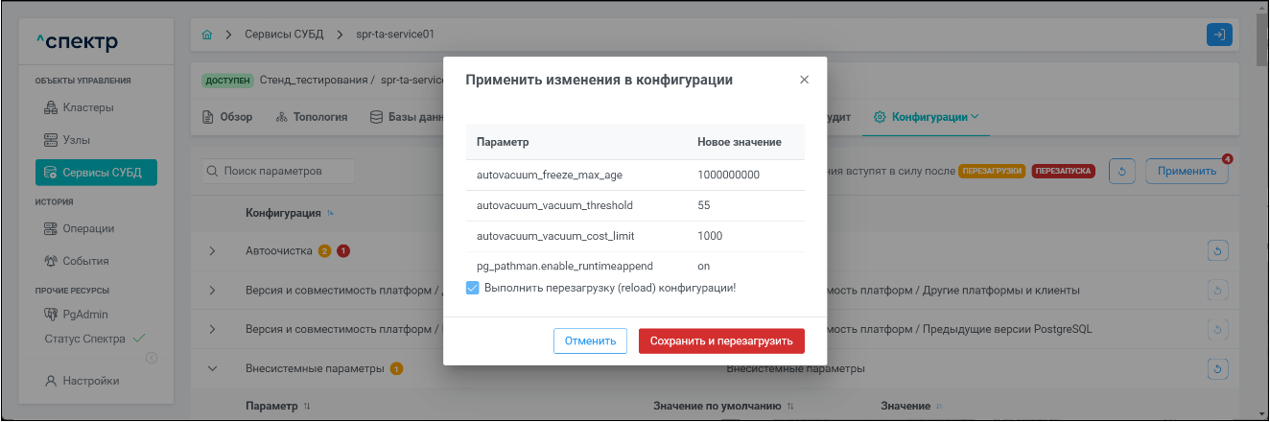
Task: Toggle reload configuration checkbox in dialog
Action: tap(472, 287)
